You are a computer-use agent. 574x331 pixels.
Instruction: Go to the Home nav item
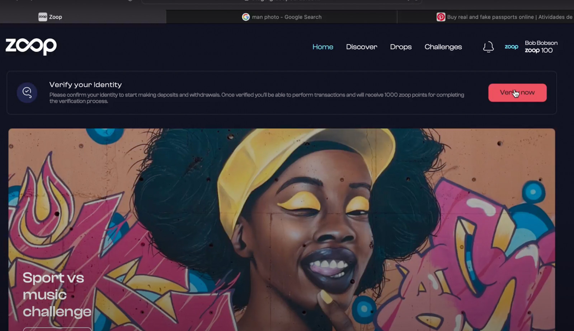click(x=323, y=47)
